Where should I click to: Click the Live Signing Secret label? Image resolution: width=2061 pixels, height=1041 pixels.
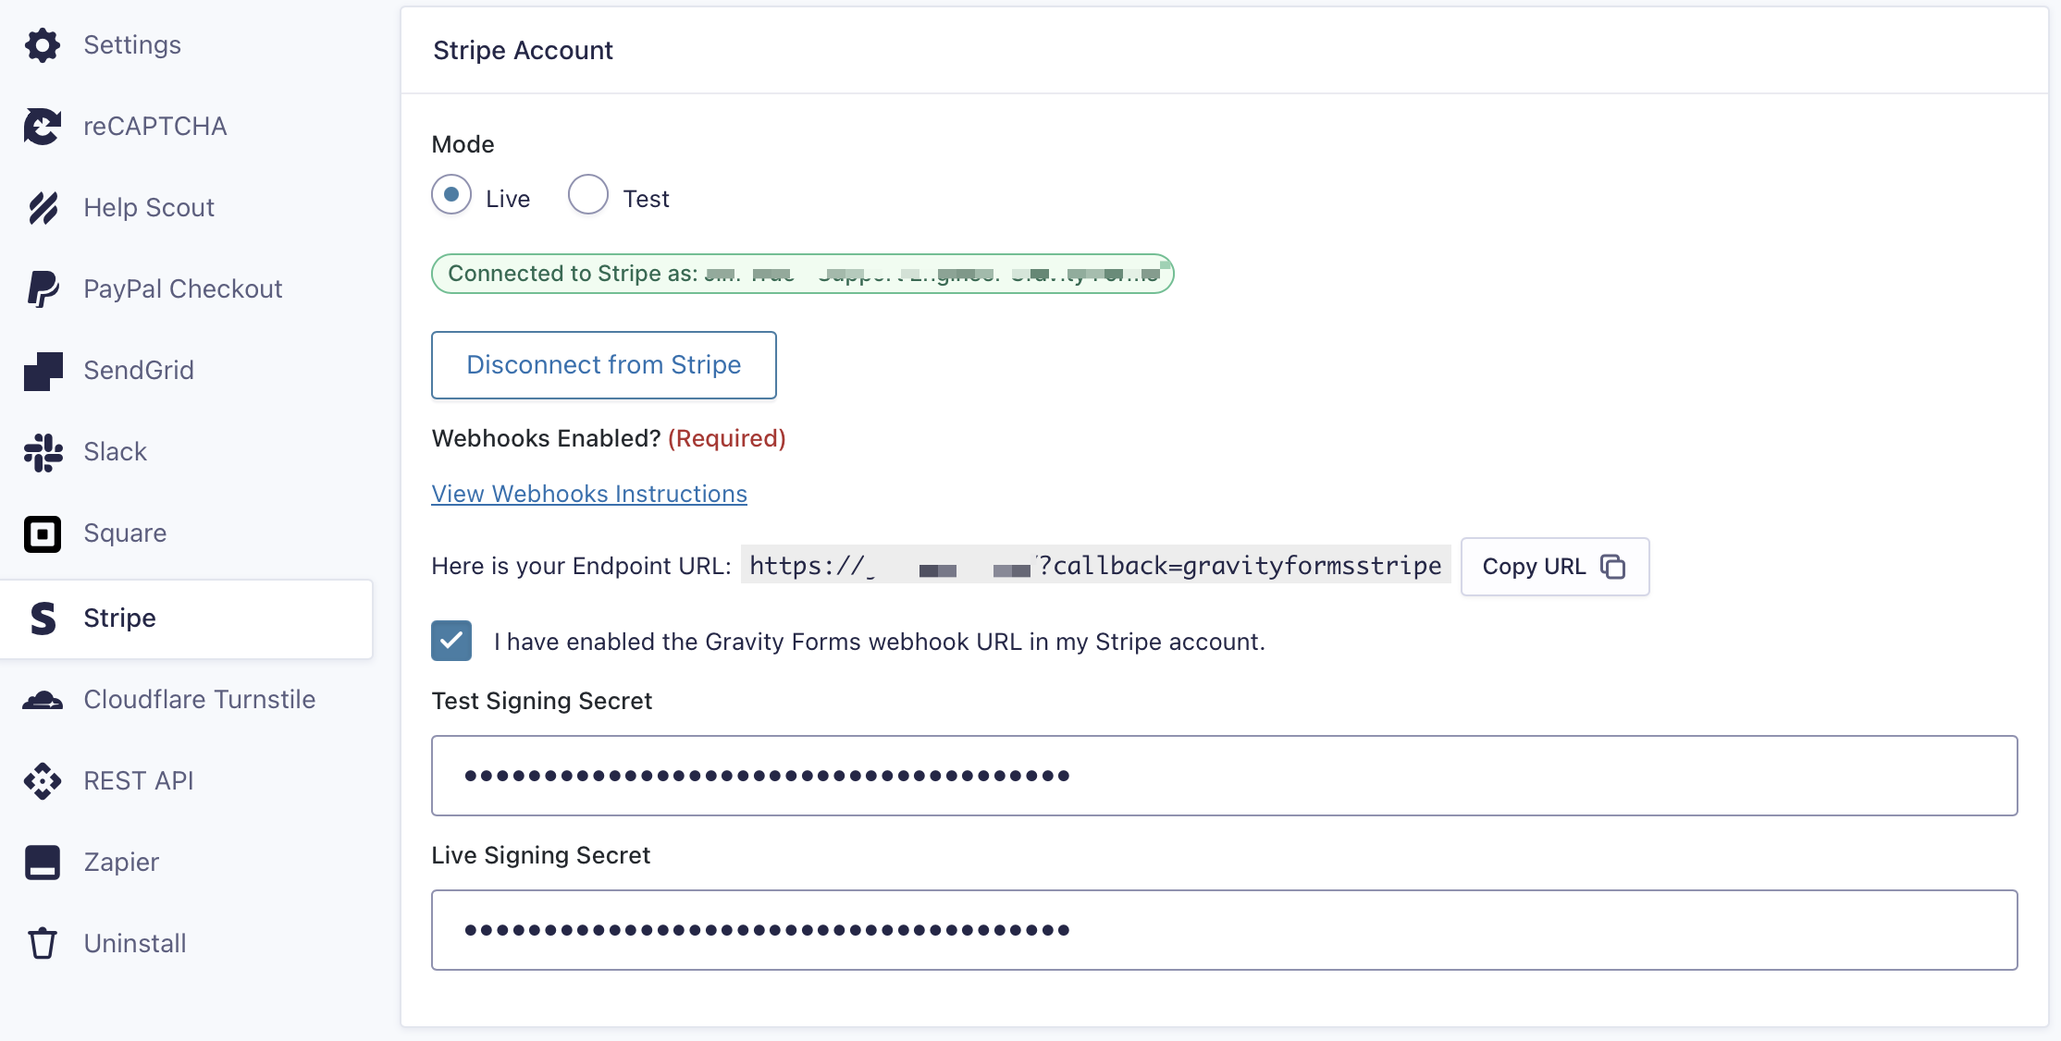point(540,856)
